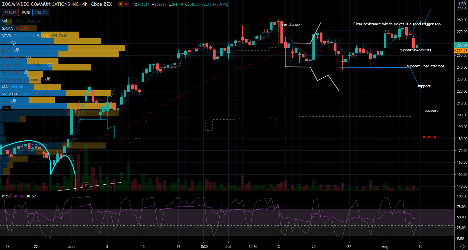This screenshot has width=468, height=250.
Task: Click the 'Jul' date label on the time axis
Action: 228,246
